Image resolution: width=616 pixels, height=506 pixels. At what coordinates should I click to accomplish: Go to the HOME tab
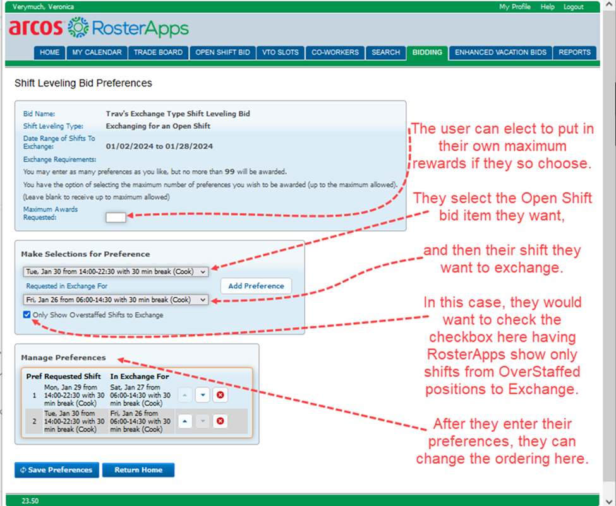49,52
